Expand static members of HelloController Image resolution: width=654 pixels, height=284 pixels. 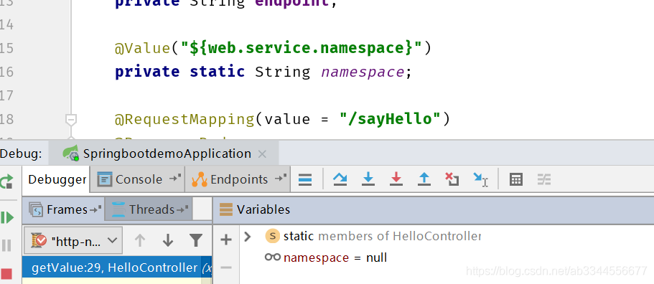pos(248,237)
